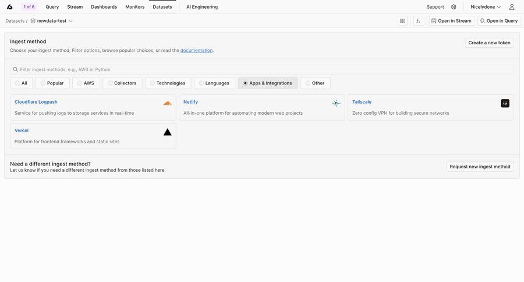524x282 pixels.
Task: Click the dataset fields list icon
Action: click(x=403, y=21)
